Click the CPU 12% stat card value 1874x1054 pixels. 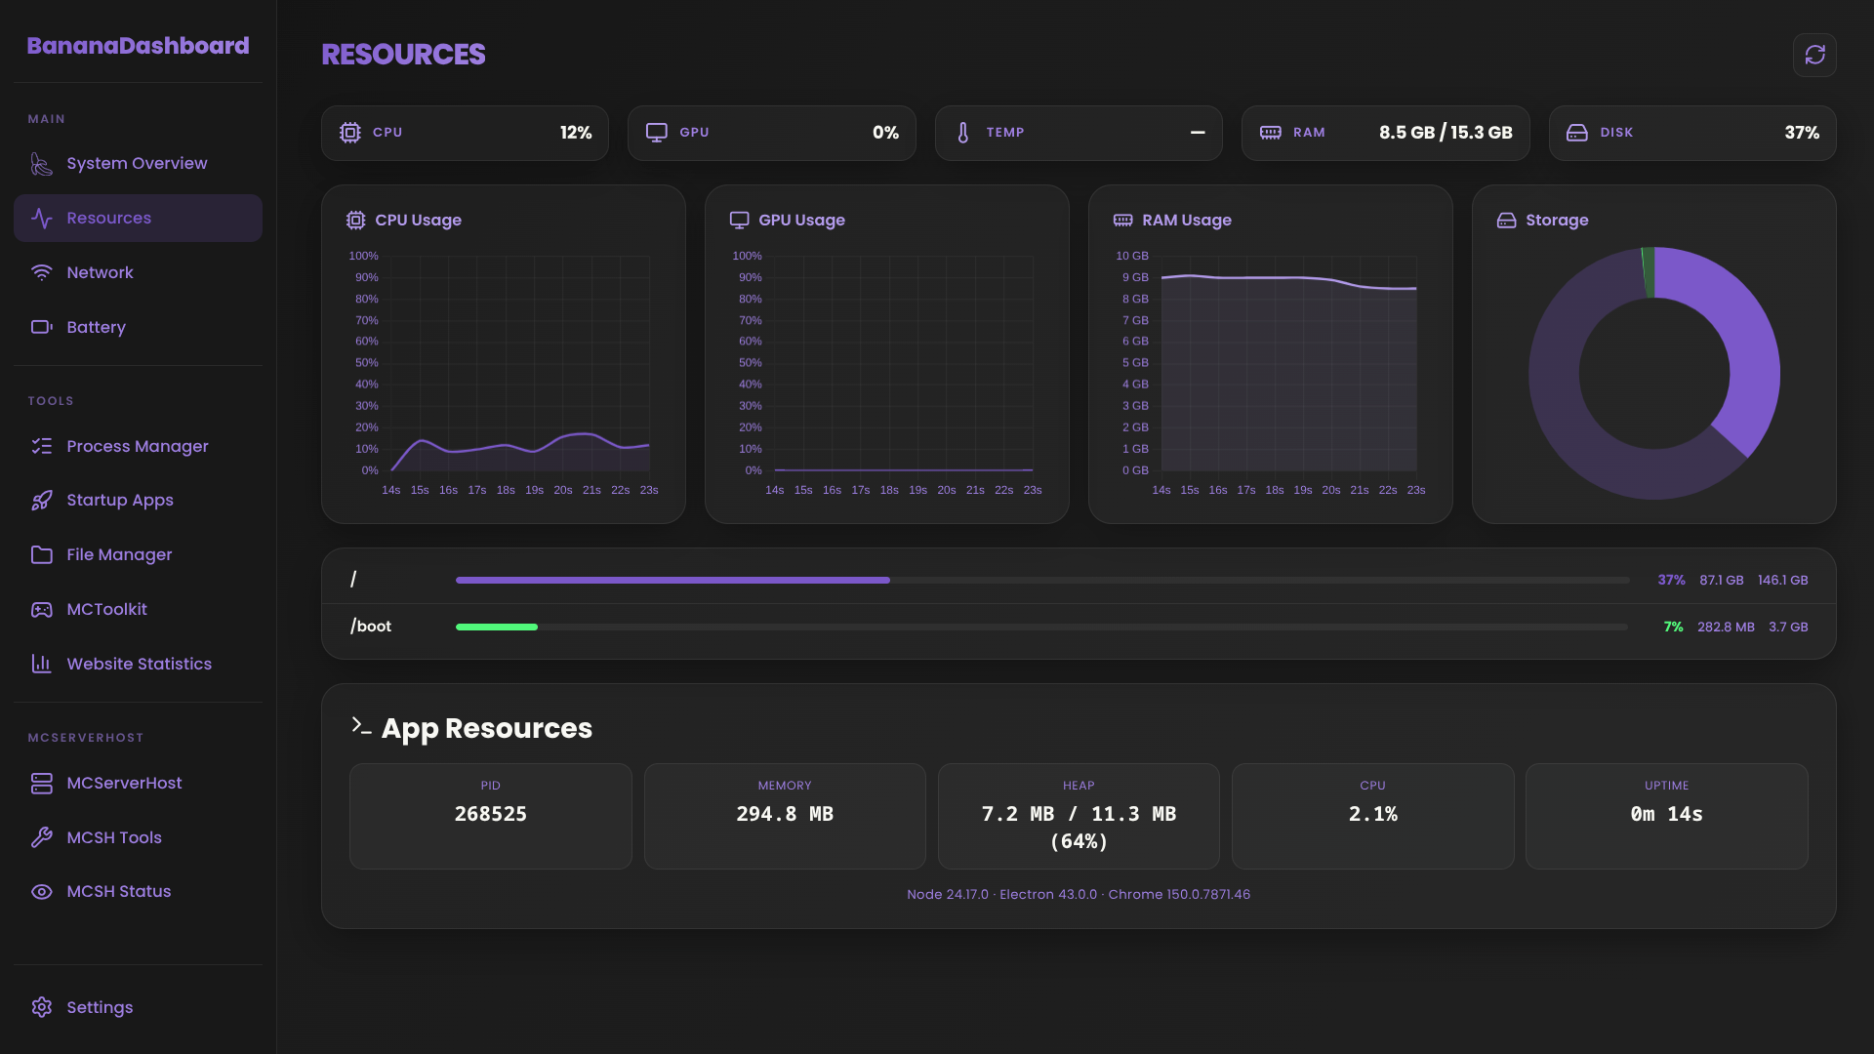(x=576, y=133)
